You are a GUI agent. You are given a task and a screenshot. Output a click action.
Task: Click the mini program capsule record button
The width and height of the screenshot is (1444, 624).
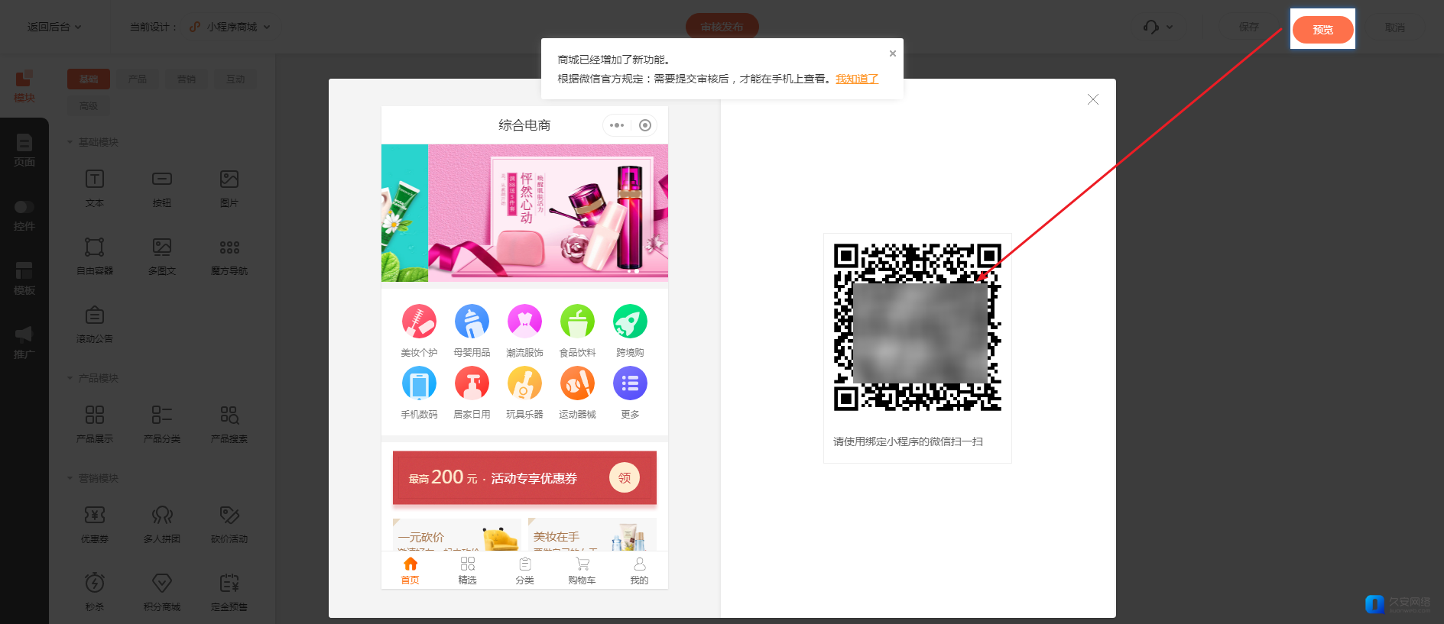pyautogui.click(x=645, y=125)
